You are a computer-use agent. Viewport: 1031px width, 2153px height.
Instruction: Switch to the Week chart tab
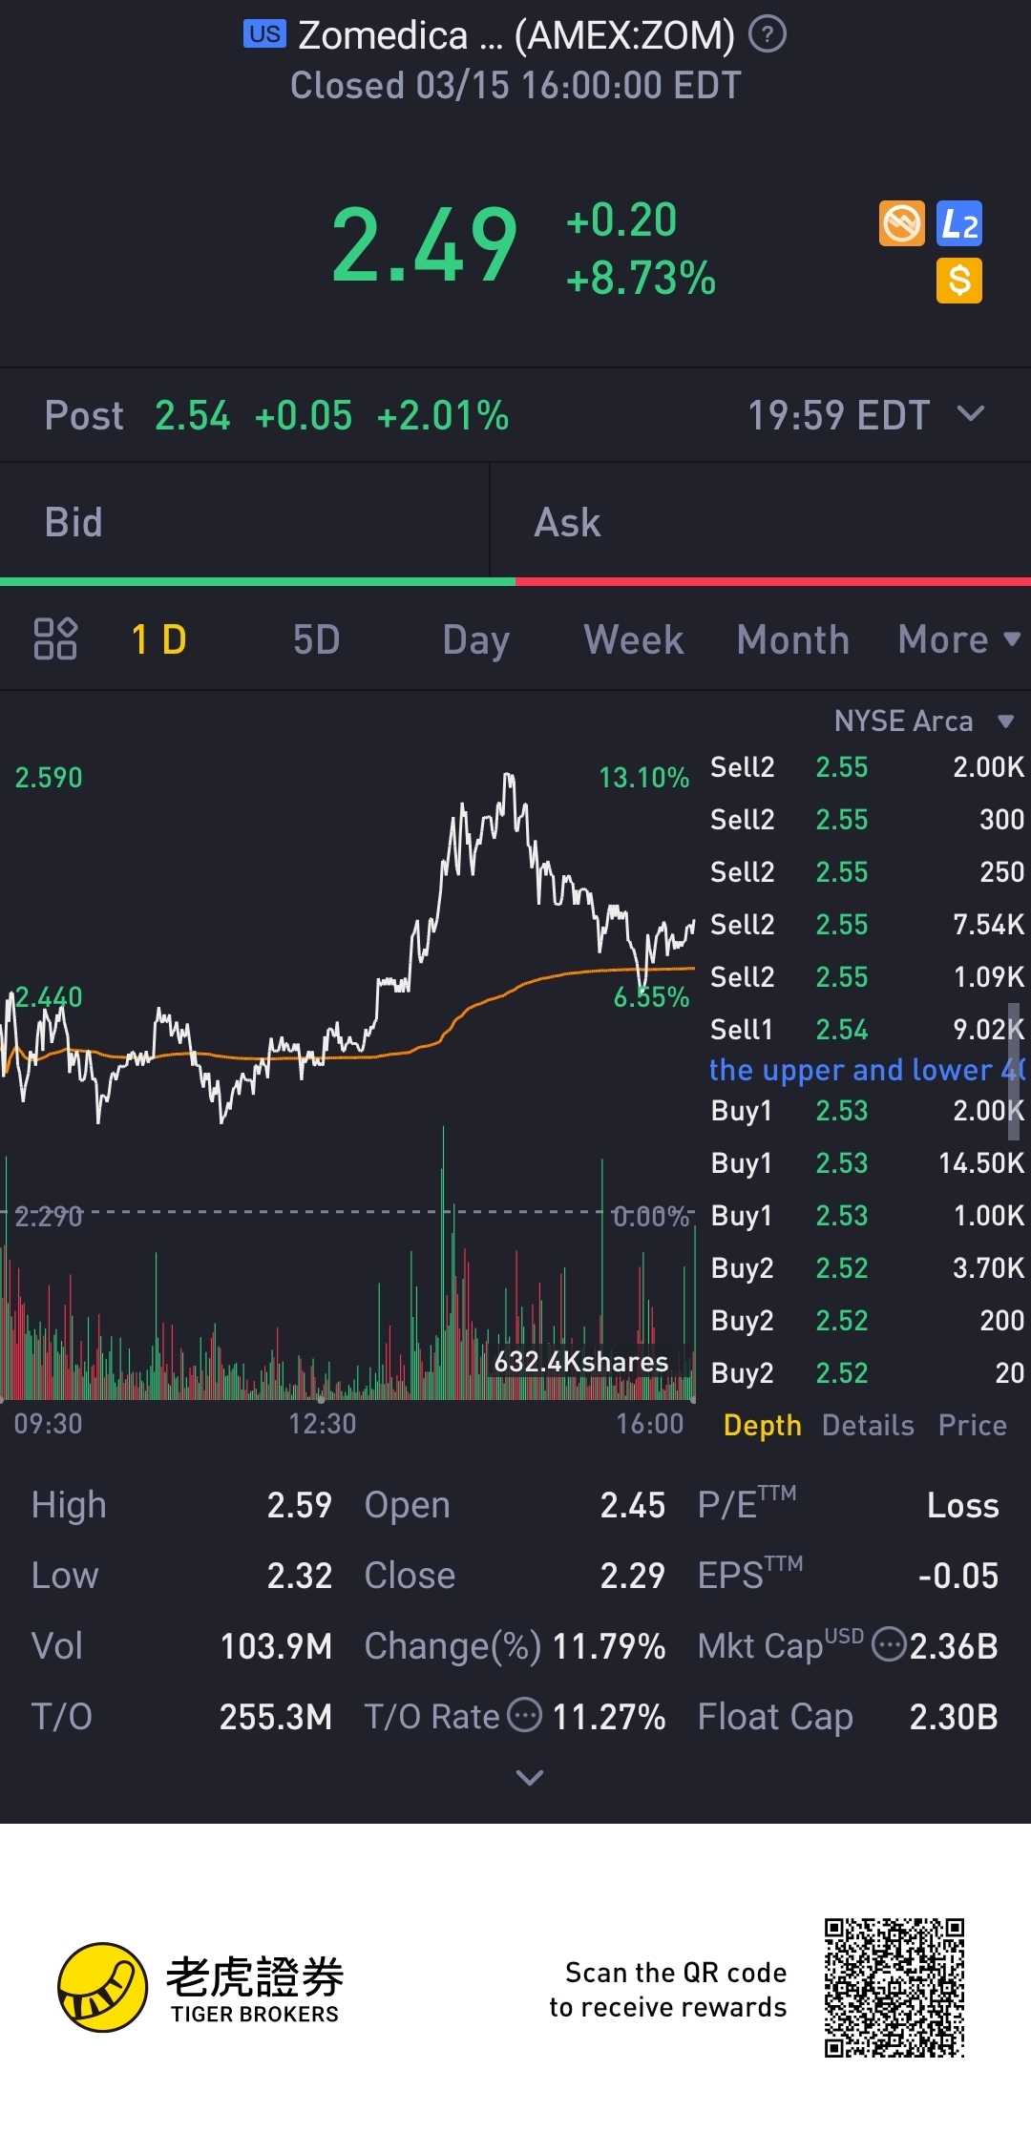tap(634, 639)
